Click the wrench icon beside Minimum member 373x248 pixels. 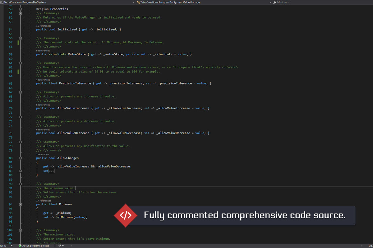pyautogui.click(x=275, y=2)
